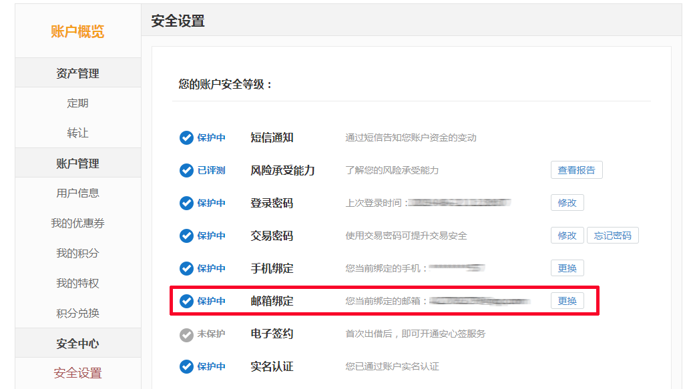699x389 pixels.
Task: Select 积分兑换 in the sidebar
Action: coord(77,314)
